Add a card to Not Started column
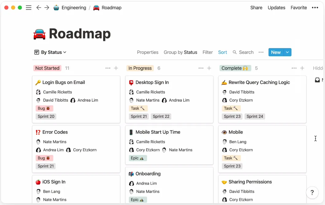The width and height of the screenshot is (325, 205). click(116, 68)
